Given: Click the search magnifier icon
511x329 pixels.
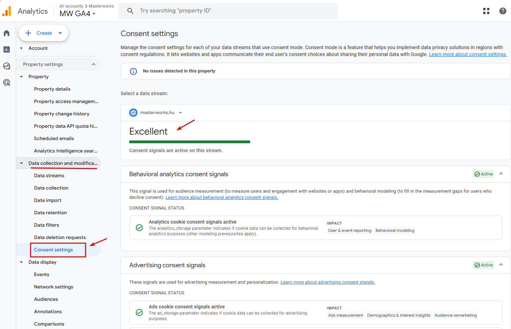Looking at the screenshot, I should [130, 11].
